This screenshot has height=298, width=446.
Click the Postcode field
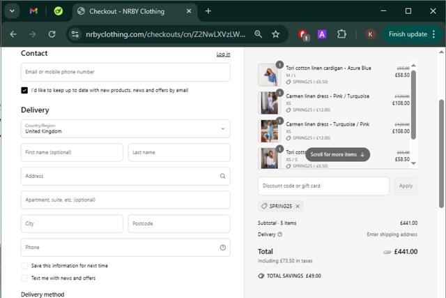coord(179,223)
